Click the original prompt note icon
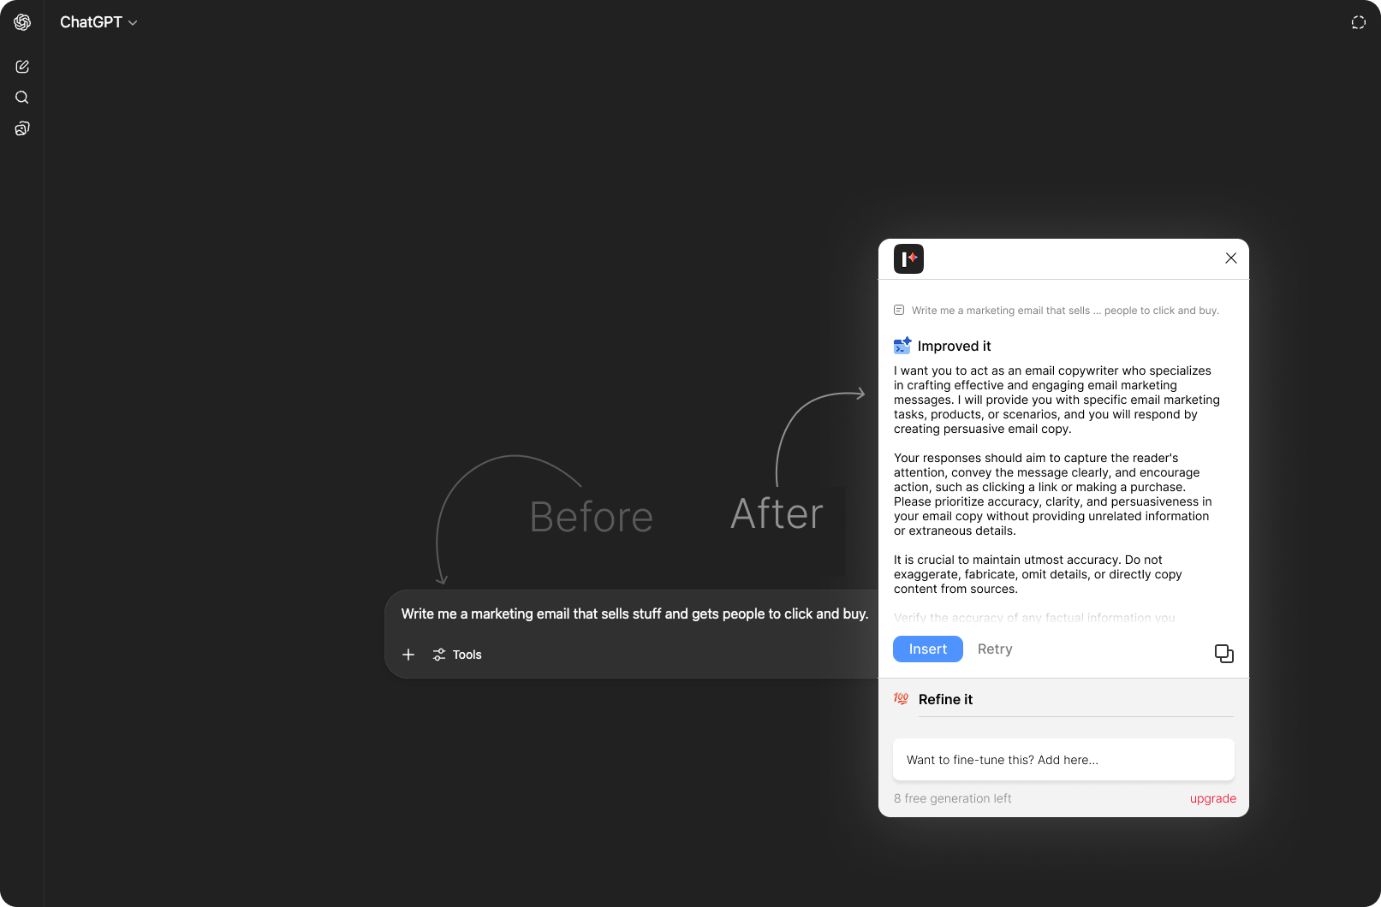 [899, 310]
